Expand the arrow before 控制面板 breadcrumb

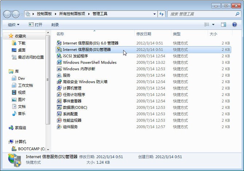point(33,14)
